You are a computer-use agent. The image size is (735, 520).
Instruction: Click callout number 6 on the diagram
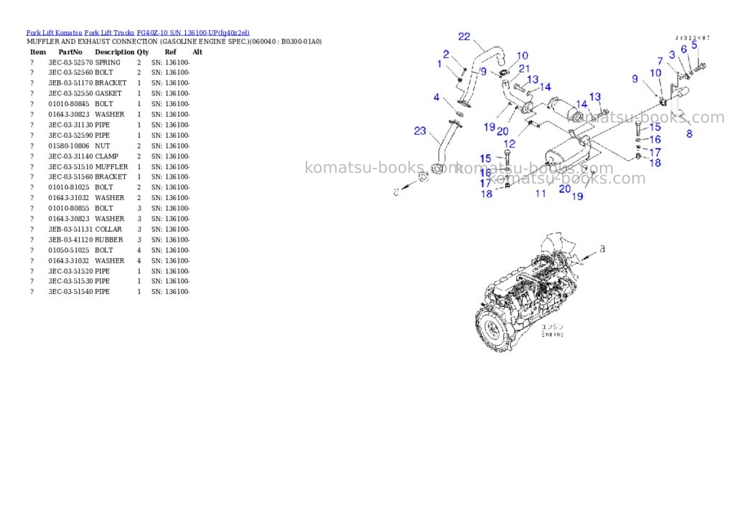(x=684, y=49)
